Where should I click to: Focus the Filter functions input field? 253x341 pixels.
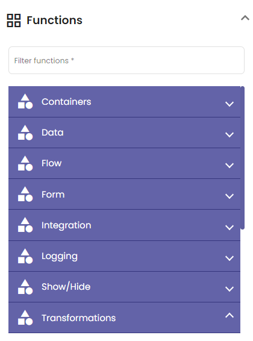point(126,60)
